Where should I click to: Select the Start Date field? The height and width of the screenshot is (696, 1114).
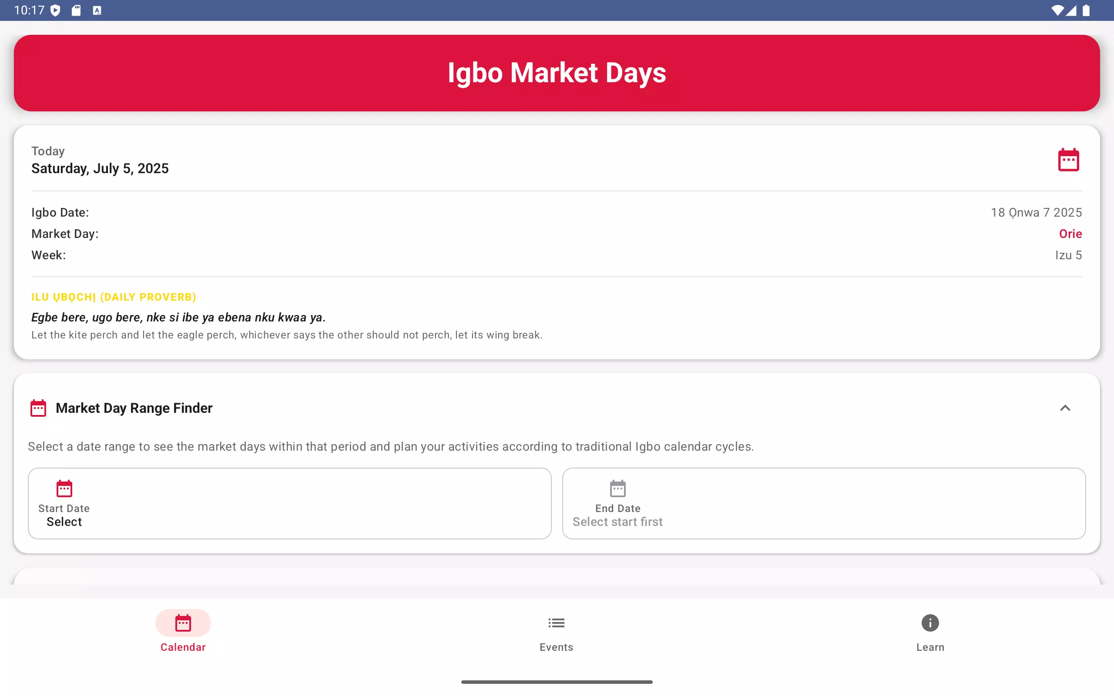coord(289,504)
